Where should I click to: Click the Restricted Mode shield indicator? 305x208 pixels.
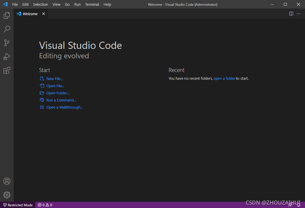click(x=18, y=205)
